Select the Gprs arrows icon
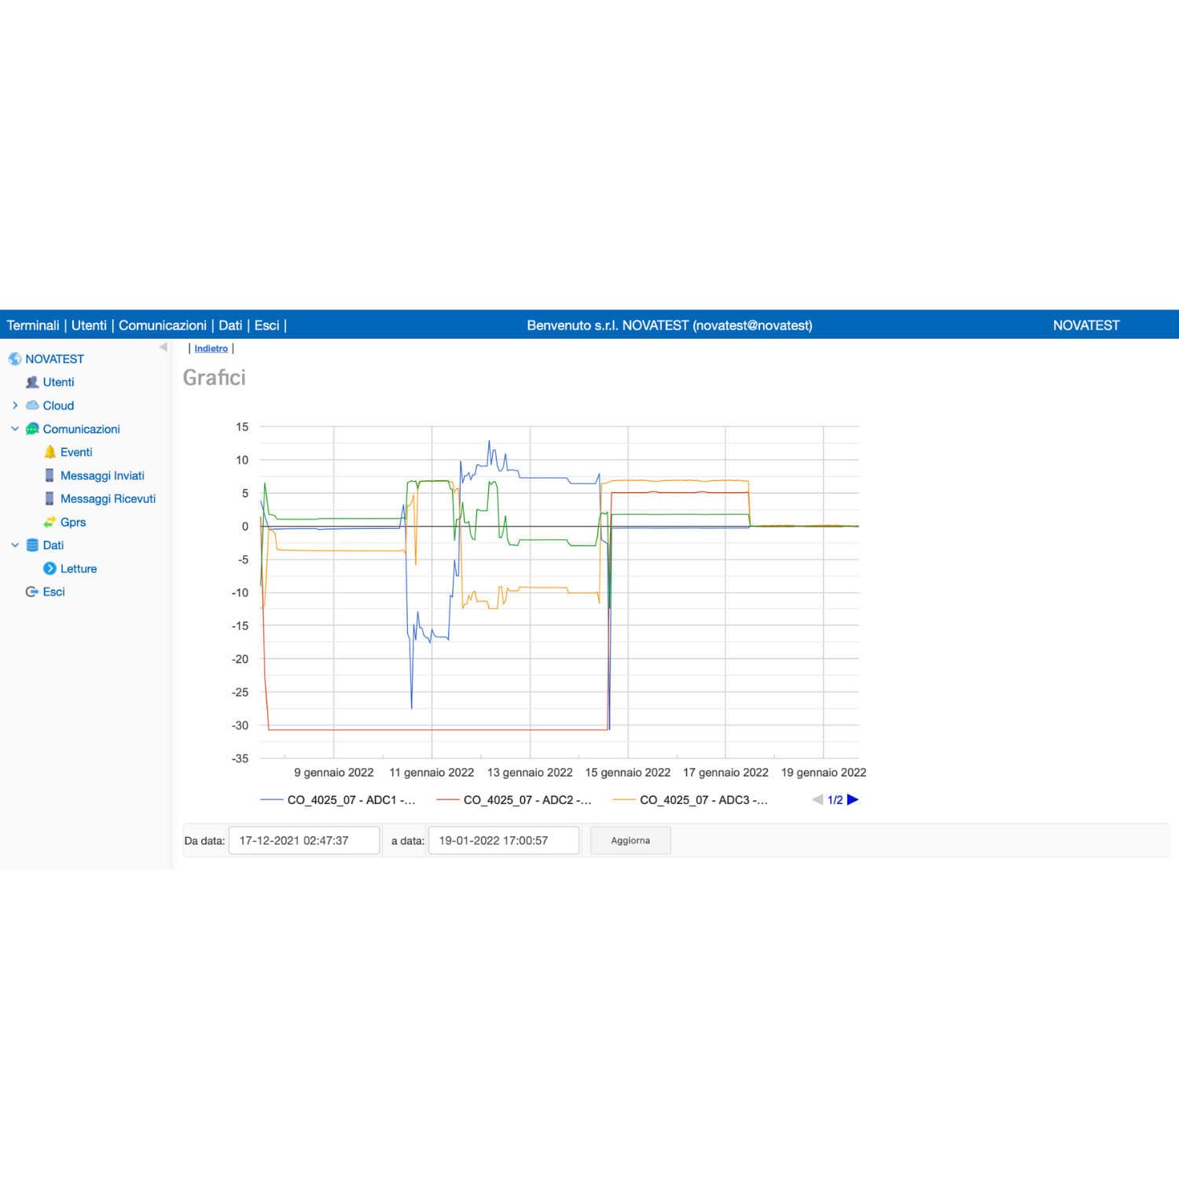 50,522
